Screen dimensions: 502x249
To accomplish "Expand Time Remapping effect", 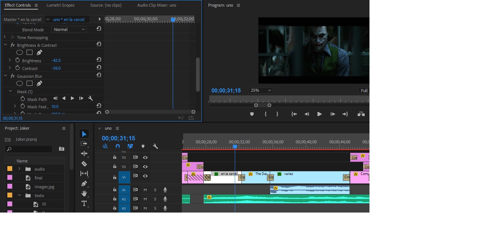I will tap(5, 37).
